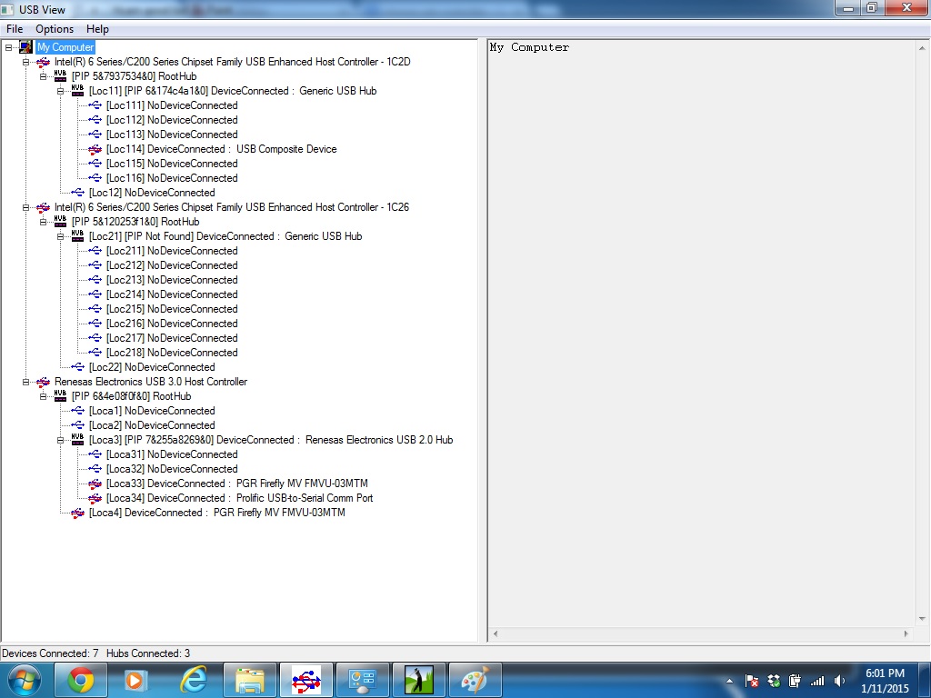
Task: Open the golf game icon in taskbar
Action: (418, 680)
